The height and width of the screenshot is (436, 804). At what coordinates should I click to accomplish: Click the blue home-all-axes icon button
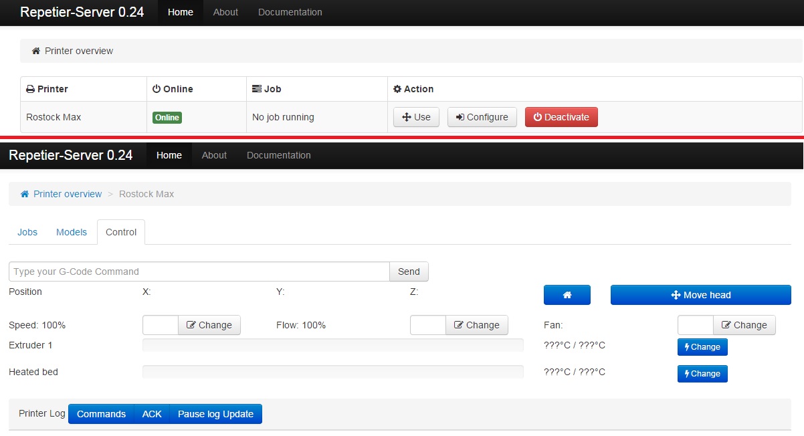point(567,295)
